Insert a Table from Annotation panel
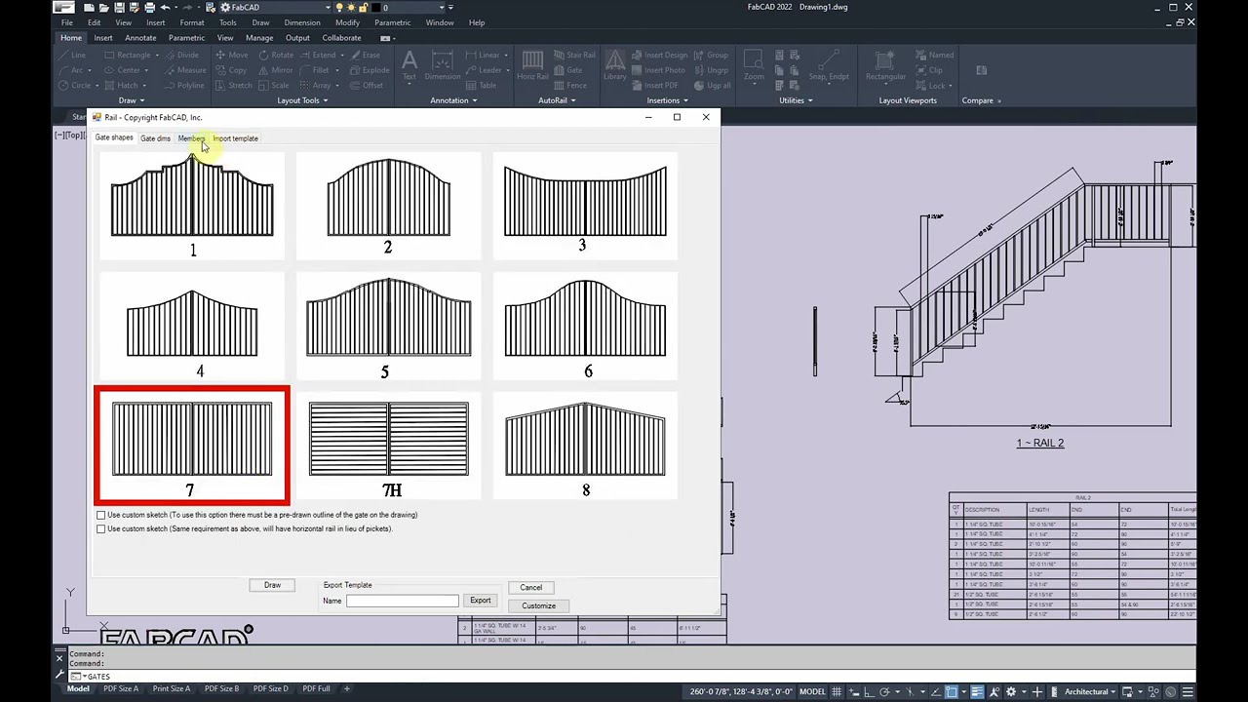 pyautogui.click(x=482, y=85)
